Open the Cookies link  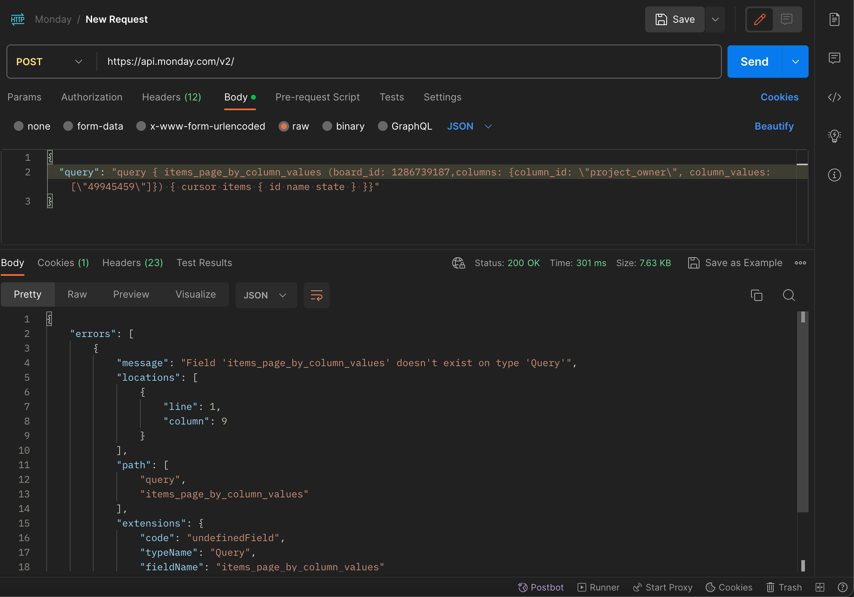point(779,97)
